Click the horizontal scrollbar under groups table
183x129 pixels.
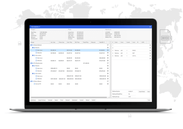69,97
